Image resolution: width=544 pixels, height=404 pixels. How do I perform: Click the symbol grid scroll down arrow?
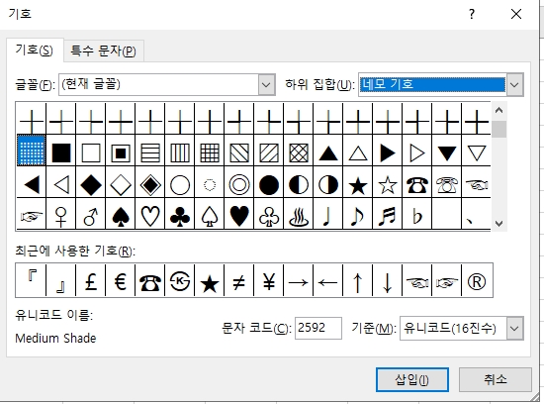pos(499,224)
